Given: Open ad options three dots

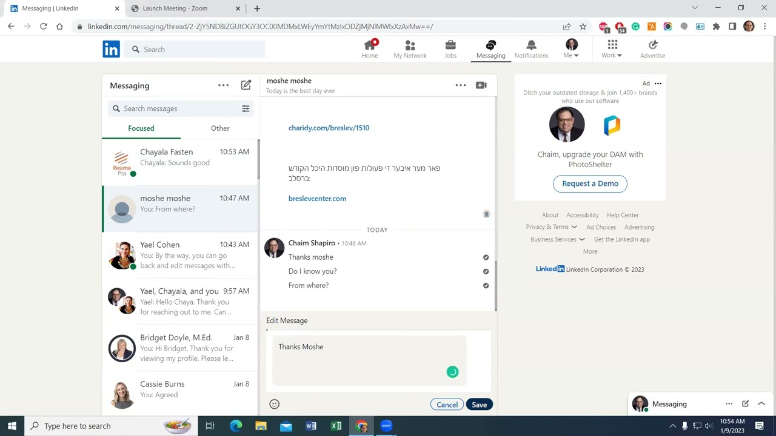Looking at the screenshot, I should point(658,84).
